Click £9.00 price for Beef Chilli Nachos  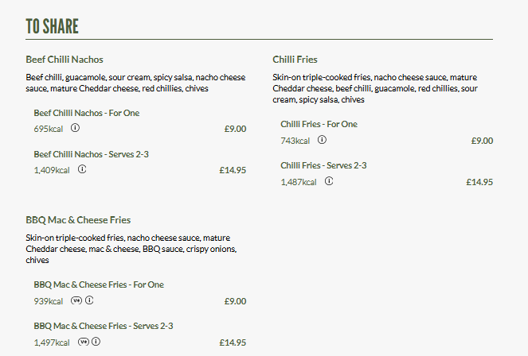point(235,129)
